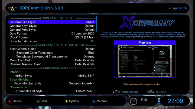Choose the Save label
The height and width of the screenshot is (109, 195).
tap(44, 101)
